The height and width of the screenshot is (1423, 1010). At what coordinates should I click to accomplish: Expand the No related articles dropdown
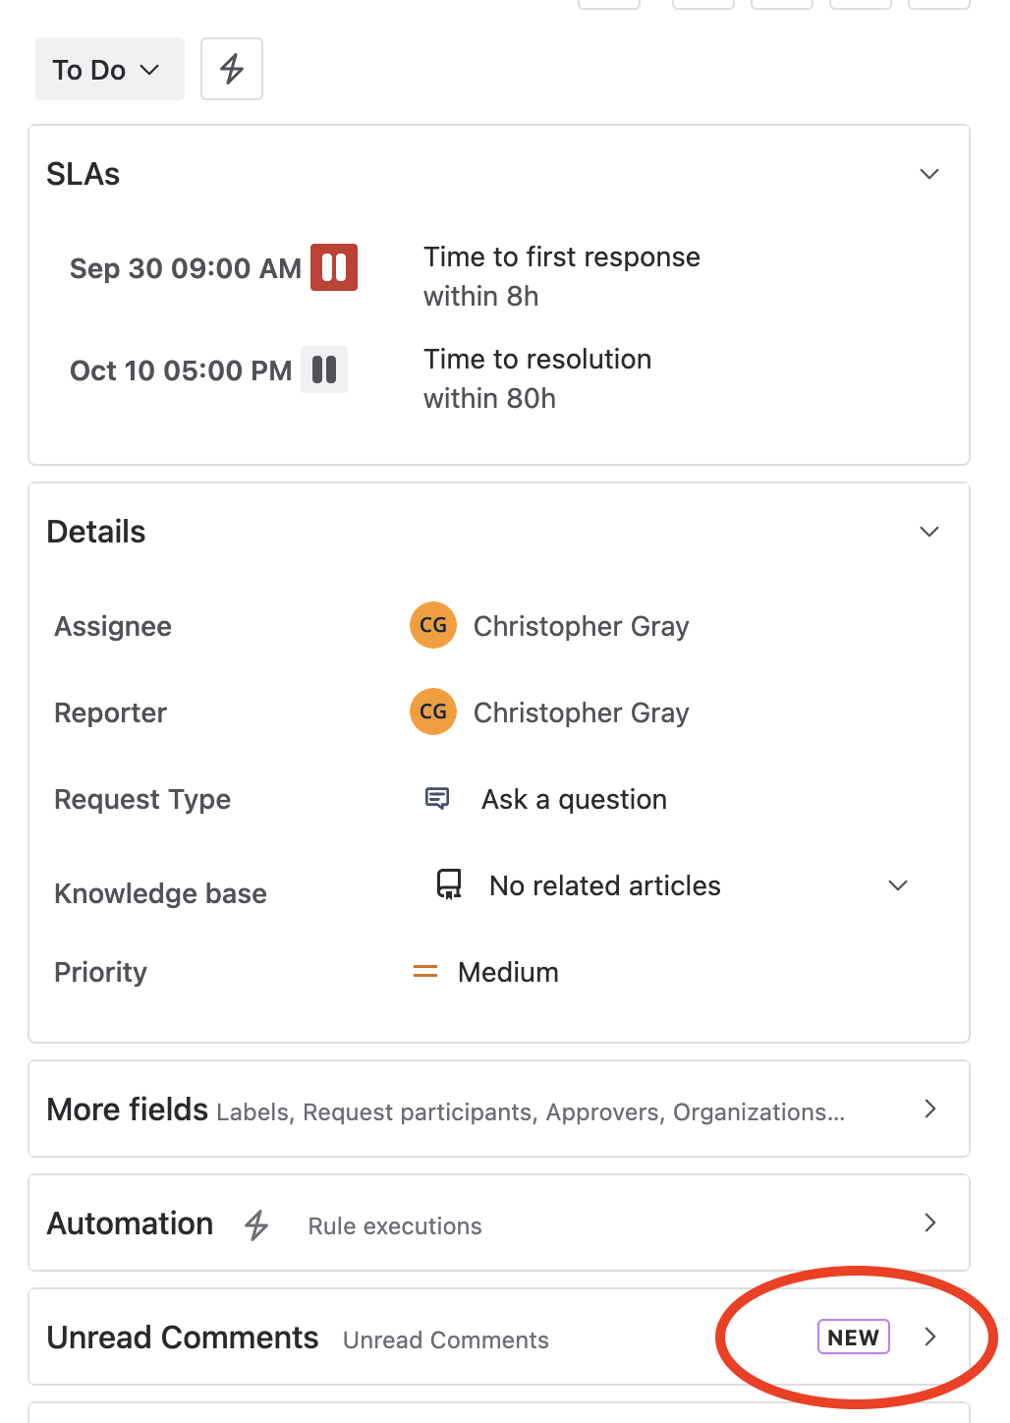897,885
